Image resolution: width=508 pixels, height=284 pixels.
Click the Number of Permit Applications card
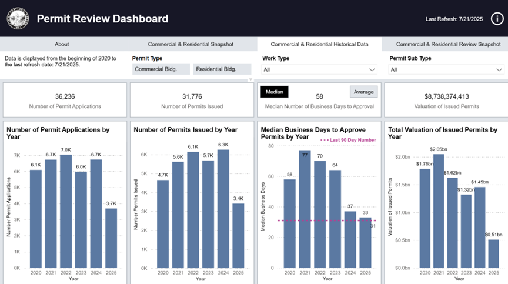tap(64, 99)
